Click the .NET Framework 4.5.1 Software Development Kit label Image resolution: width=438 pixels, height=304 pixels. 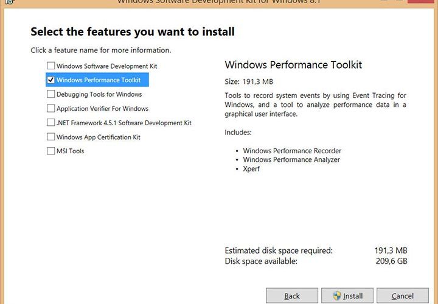pyautogui.click(x=124, y=123)
